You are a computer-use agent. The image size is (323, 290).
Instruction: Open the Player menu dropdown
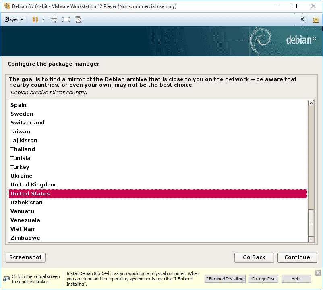point(14,19)
